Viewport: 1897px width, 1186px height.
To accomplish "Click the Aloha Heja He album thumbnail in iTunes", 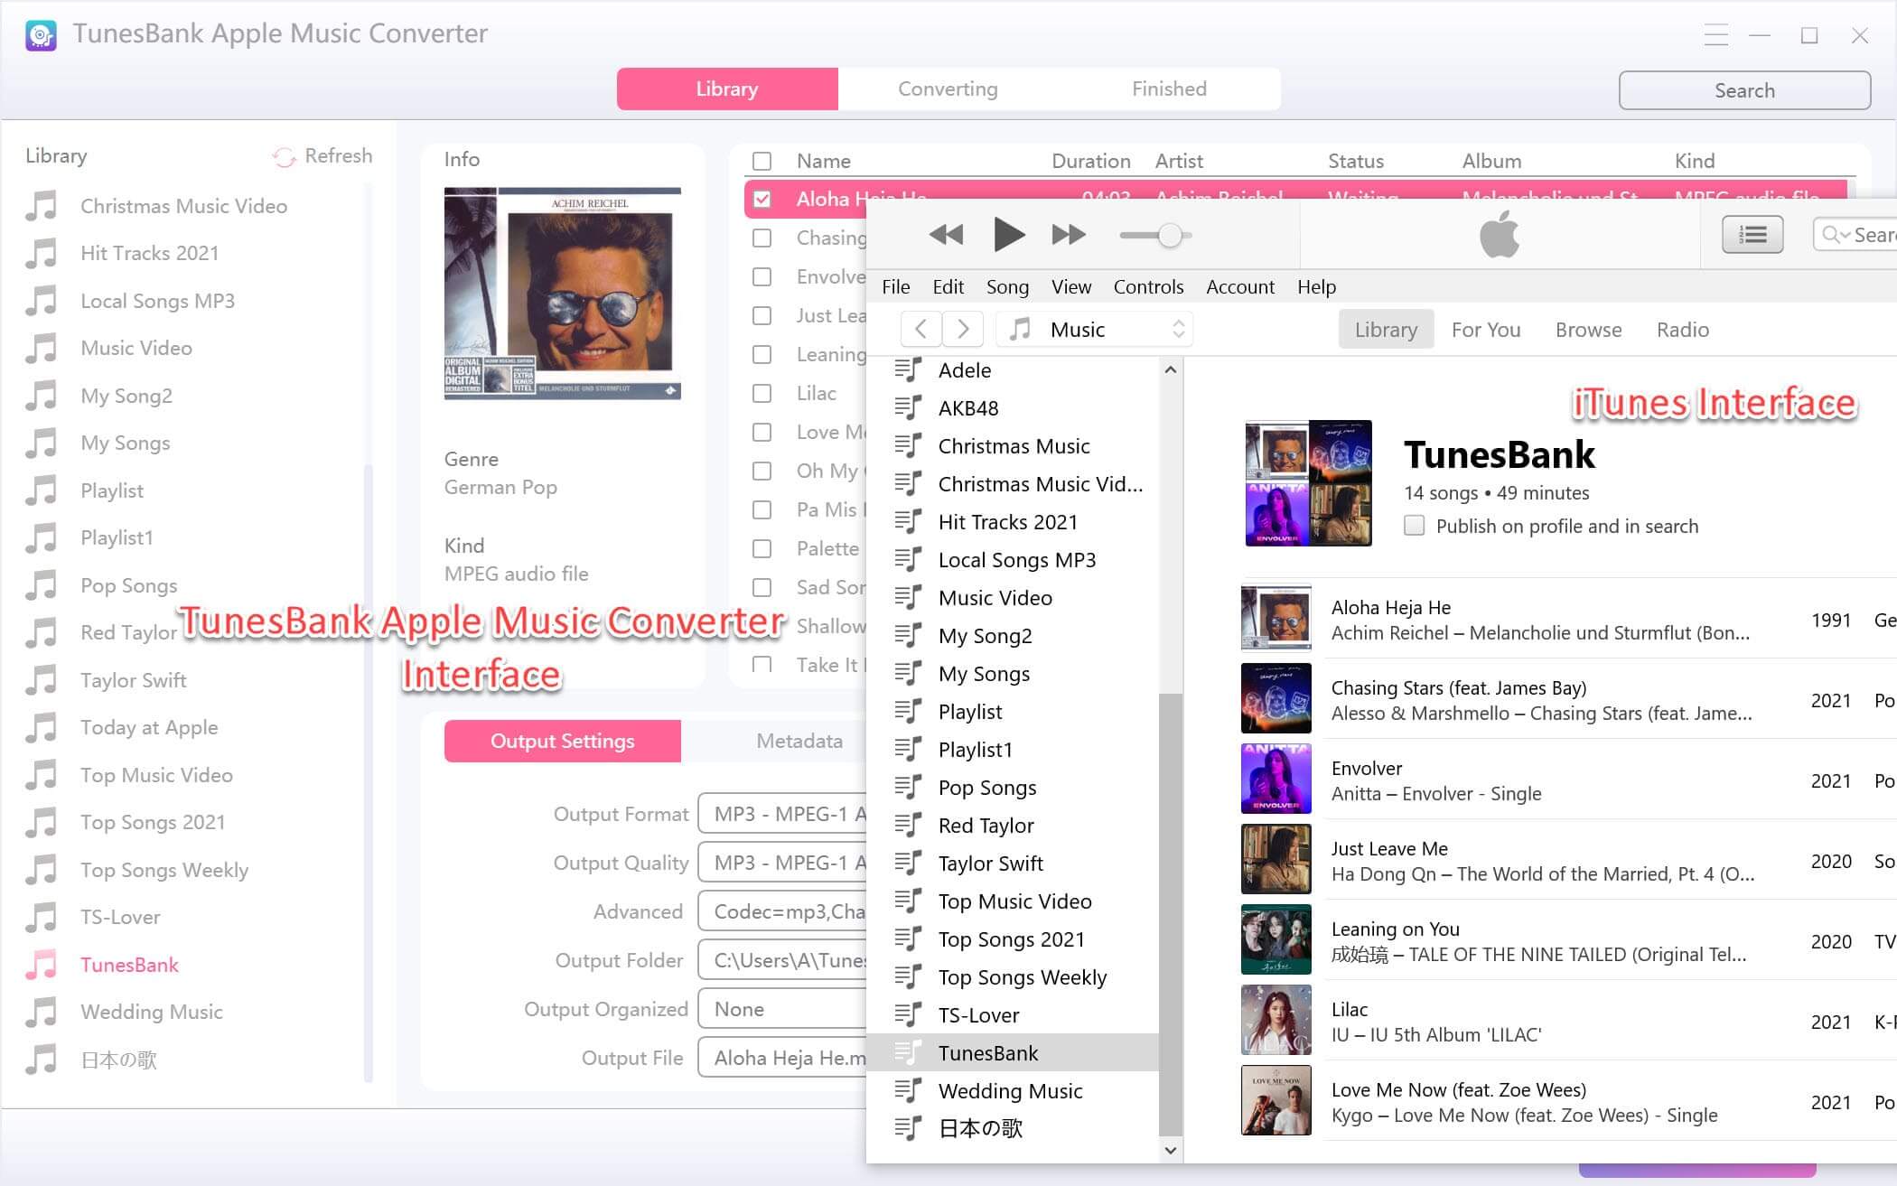I will pos(1276,619).
